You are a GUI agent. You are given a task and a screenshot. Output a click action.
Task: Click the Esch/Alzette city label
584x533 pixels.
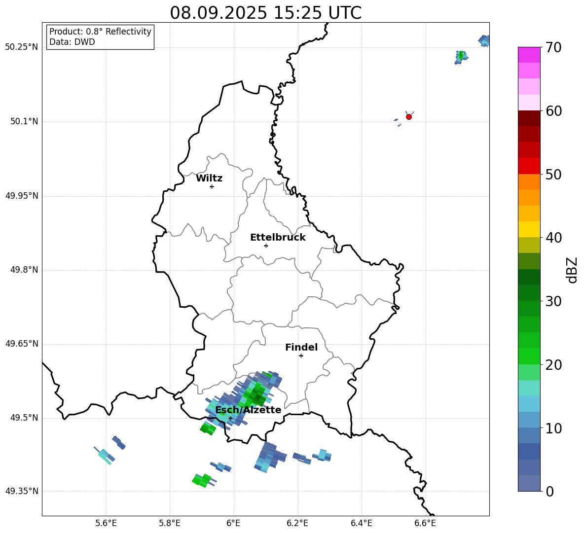click(x=248, y=410)
